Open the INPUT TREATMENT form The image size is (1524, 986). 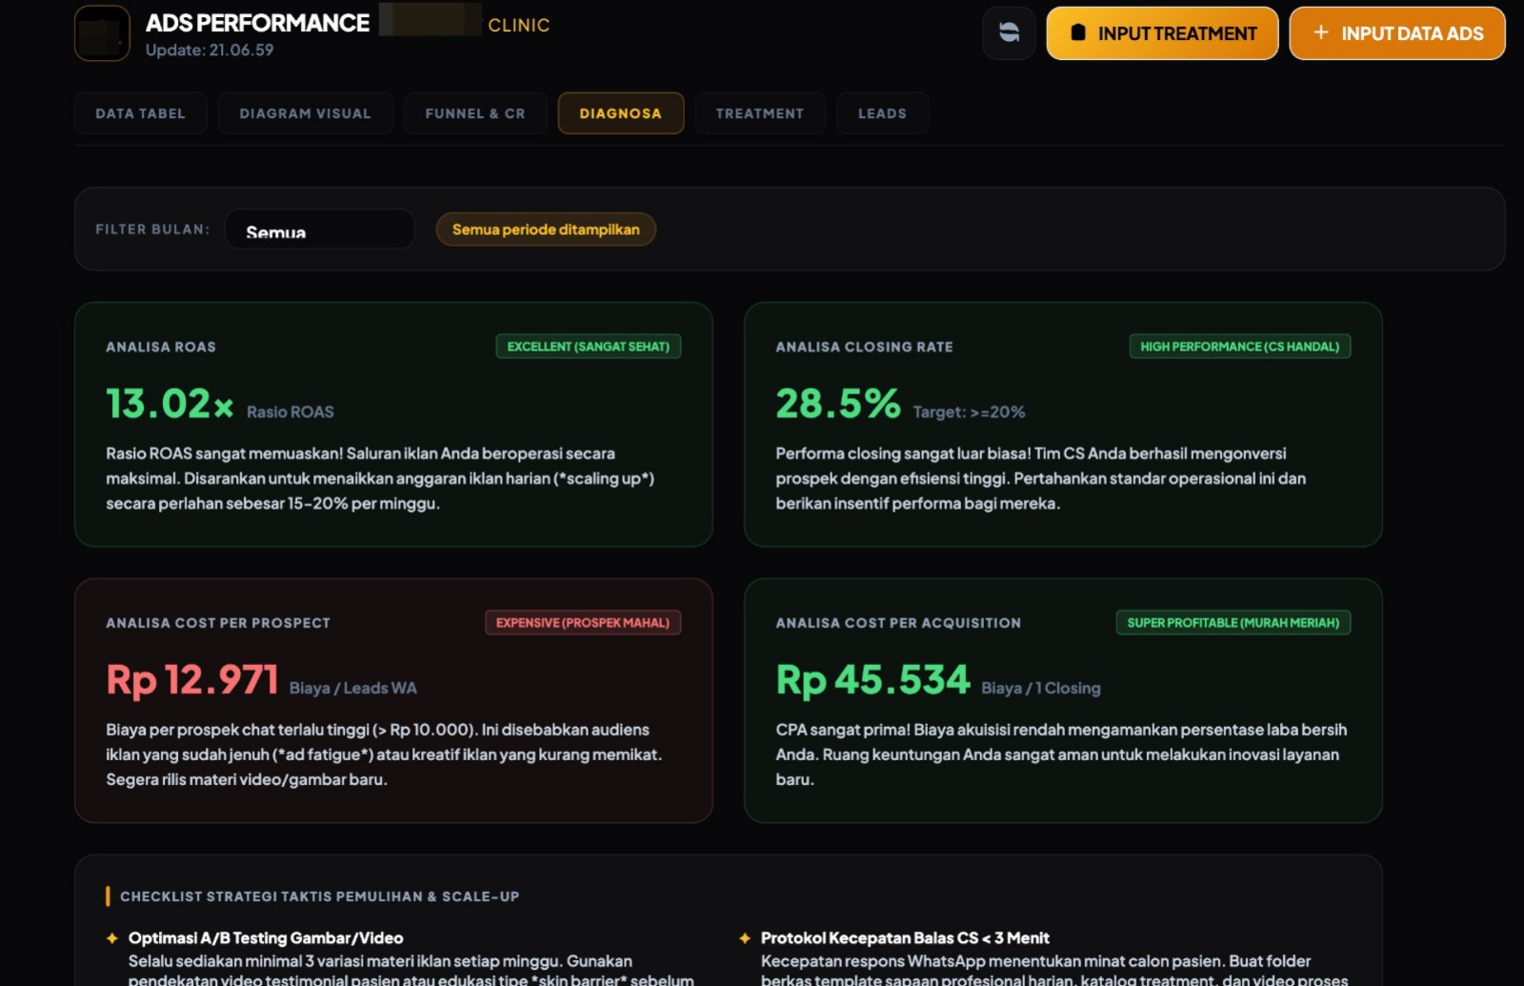[x=1162, y=33]
